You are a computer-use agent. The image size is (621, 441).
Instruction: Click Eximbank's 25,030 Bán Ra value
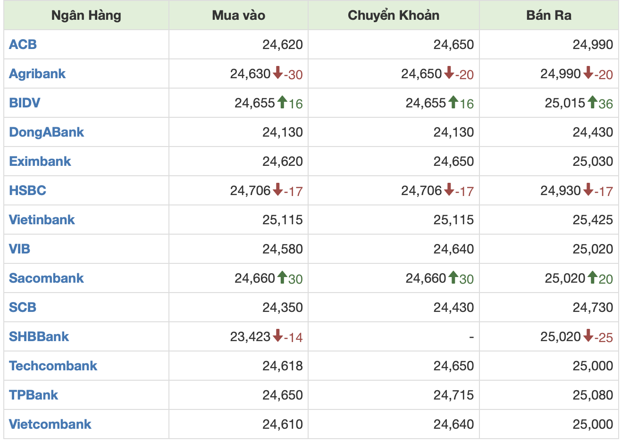593,161
